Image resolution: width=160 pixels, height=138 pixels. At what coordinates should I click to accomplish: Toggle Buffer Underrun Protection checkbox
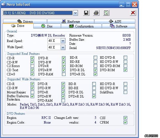tap(32, 96)
